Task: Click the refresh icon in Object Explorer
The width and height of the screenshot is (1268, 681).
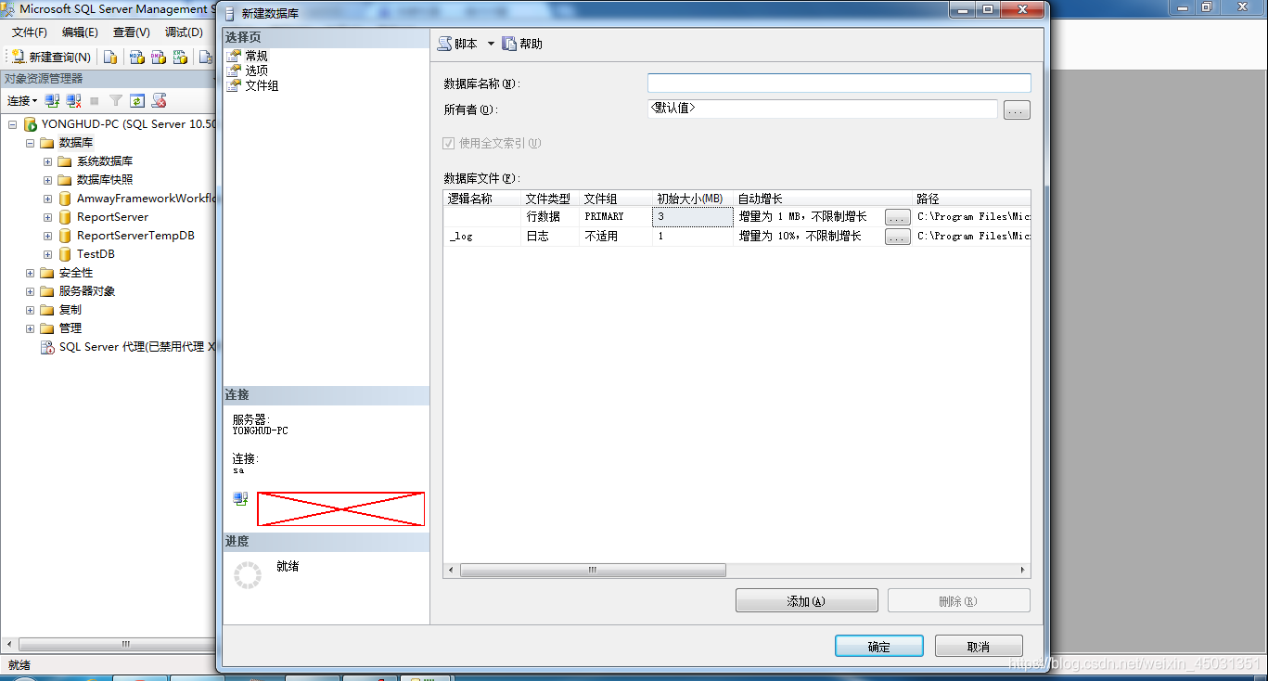Action: click(x=137, y=100)
